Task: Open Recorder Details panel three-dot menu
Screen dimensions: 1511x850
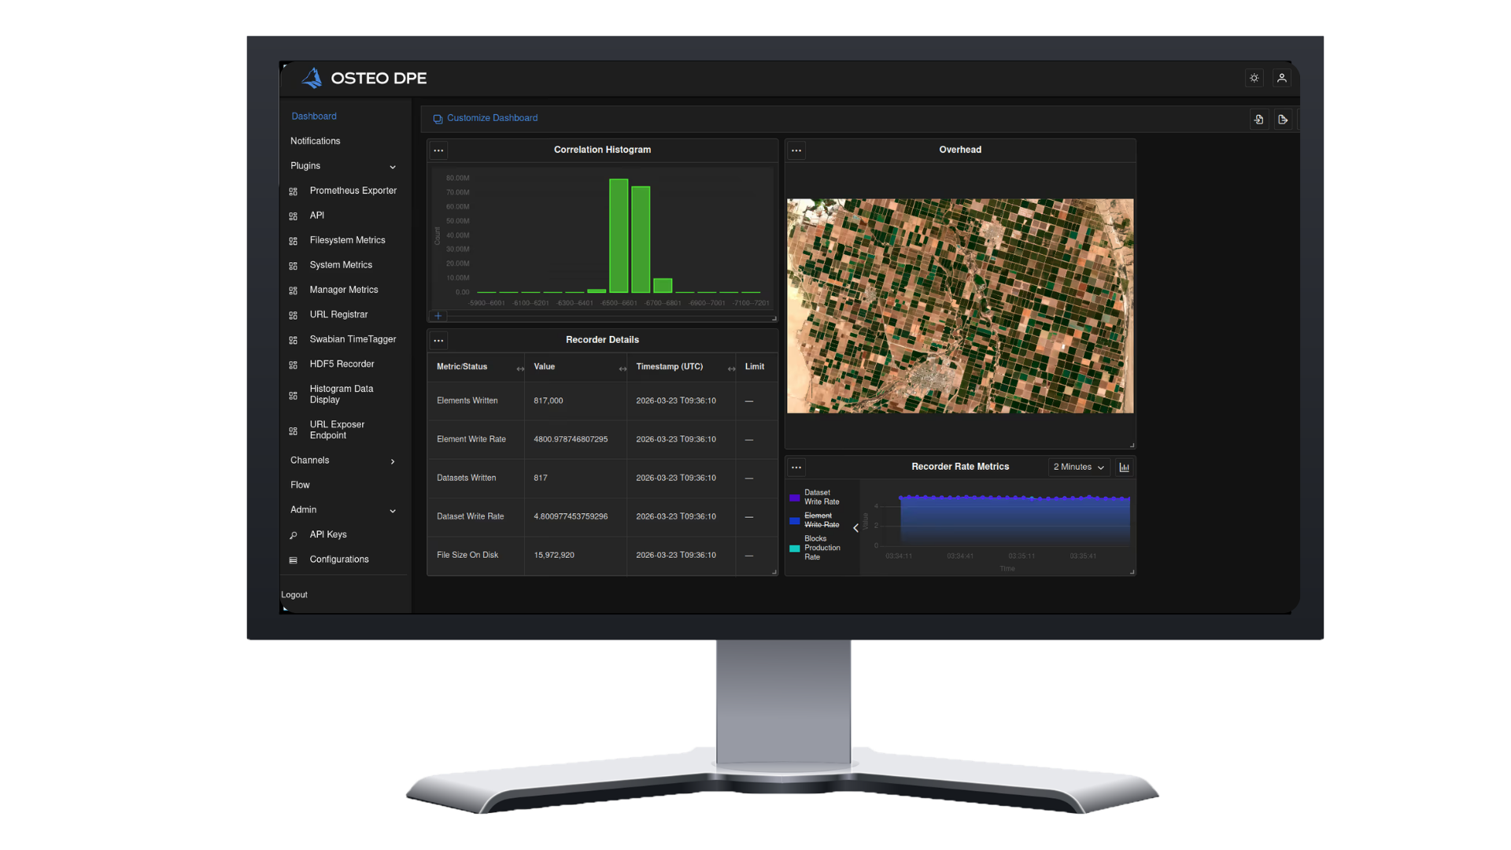Action: (x=439, y=341)
